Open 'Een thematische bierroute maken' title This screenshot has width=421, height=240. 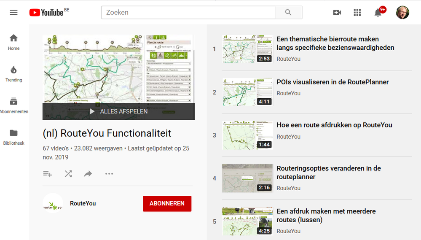pos(335,43)
